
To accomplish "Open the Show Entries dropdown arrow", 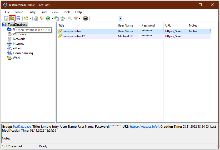I will coord(79,18).
